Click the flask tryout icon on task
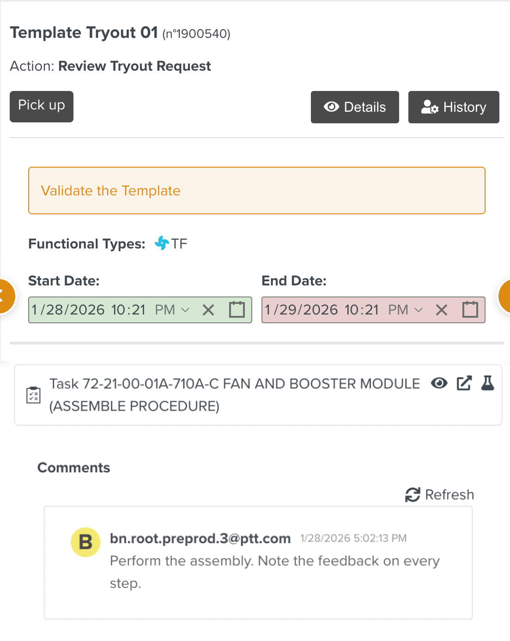The image size is (510, 641). [x=488, y=383]
